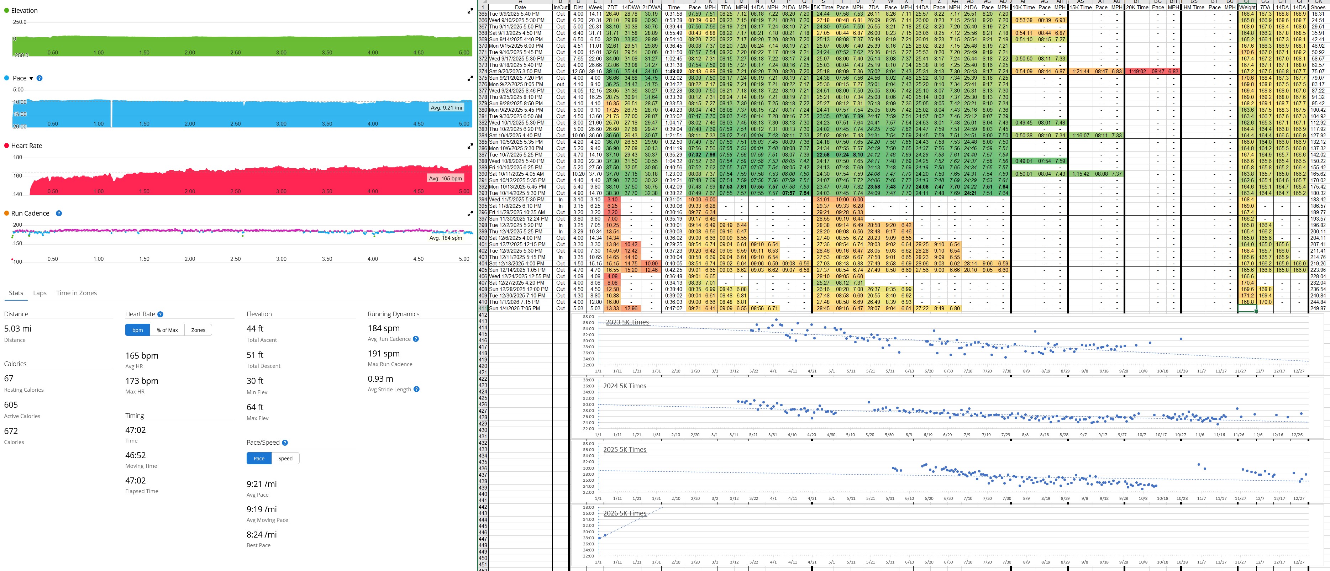The image size is (1330, 571).
Task: Expand the Run Cadence chart to fullscreen
Action: 470,214
